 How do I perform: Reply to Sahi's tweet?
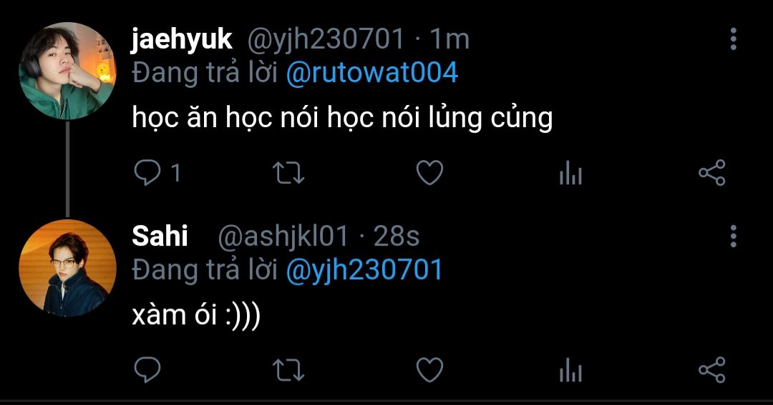coord(147,370)
